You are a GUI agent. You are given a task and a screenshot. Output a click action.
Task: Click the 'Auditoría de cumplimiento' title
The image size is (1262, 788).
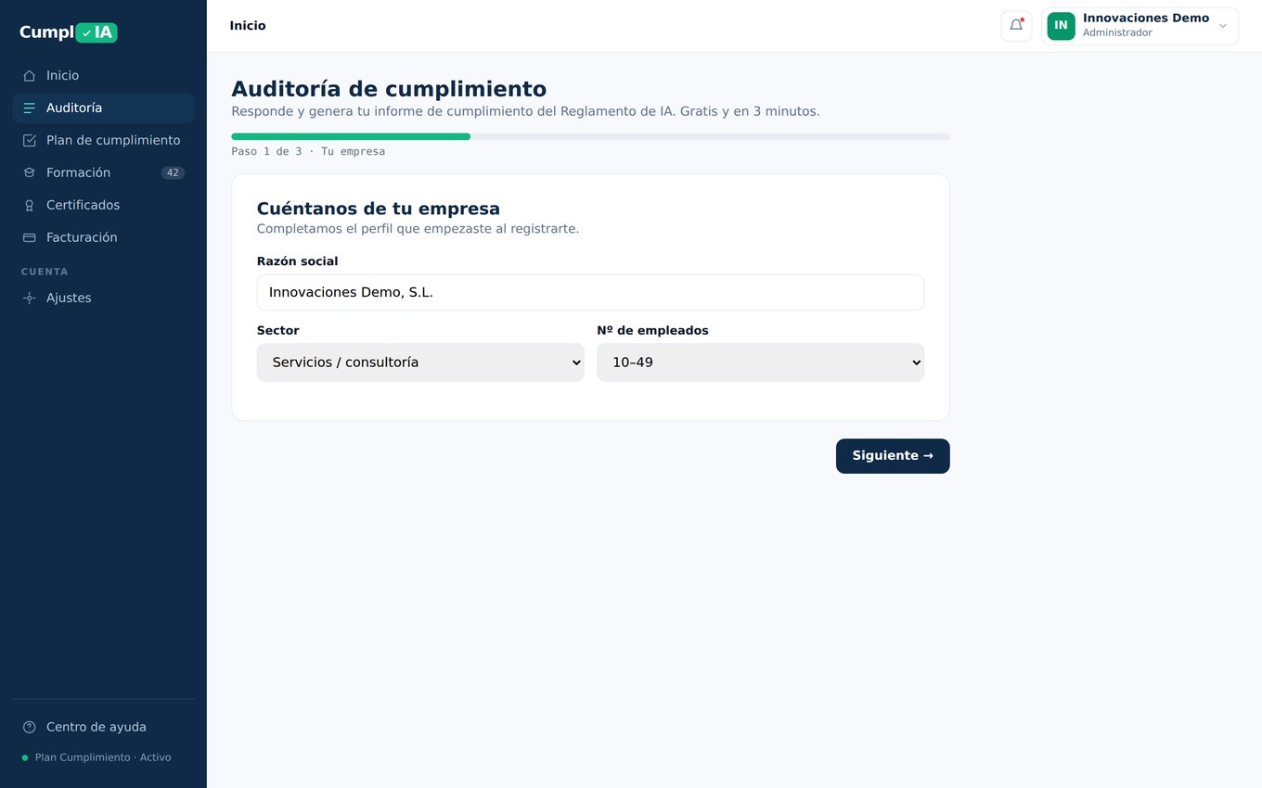(389, 89)
